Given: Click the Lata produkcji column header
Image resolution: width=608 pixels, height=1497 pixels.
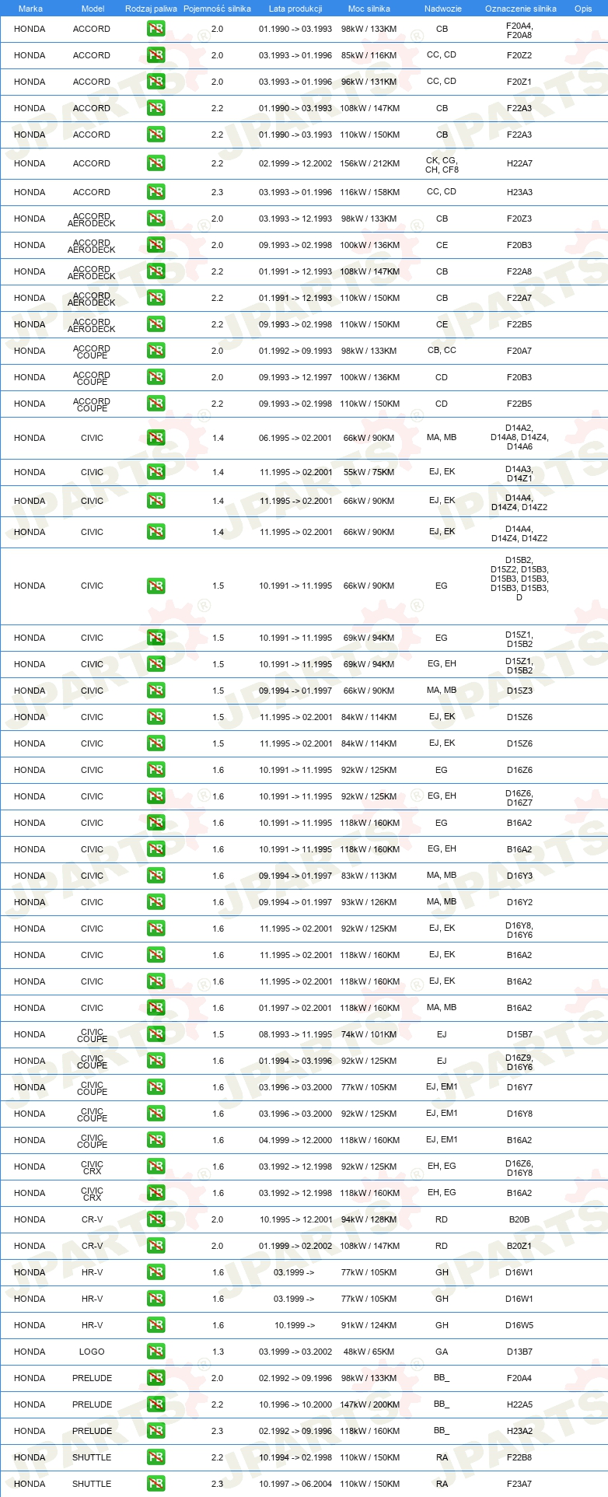Looking at the screenshot, I should [295, 9].
